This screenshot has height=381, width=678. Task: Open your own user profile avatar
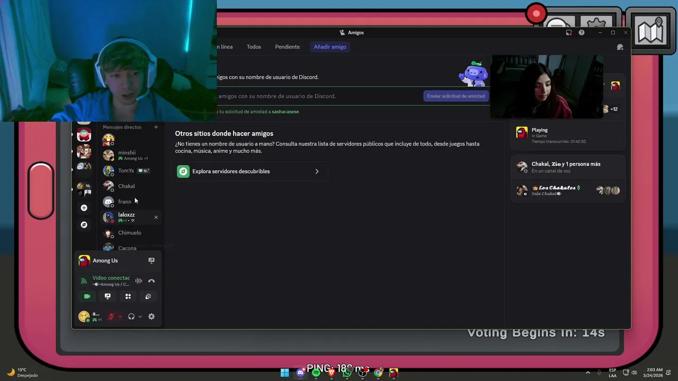pos(84,316)
